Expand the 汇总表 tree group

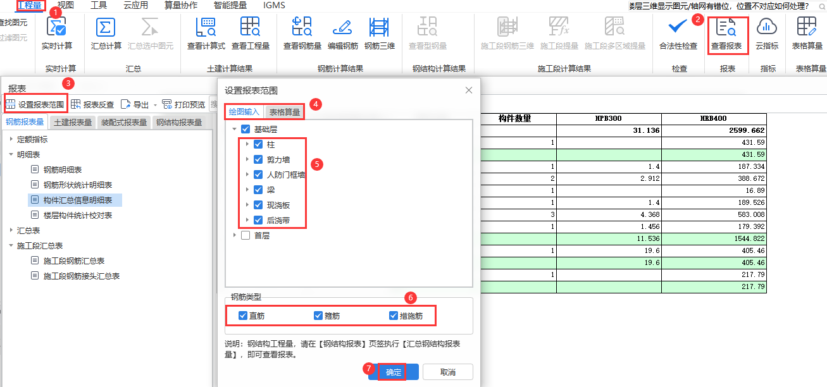click(x=11, y=231)
